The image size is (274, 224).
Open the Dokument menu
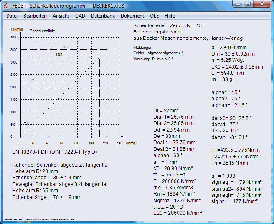(x=132, y=16)
